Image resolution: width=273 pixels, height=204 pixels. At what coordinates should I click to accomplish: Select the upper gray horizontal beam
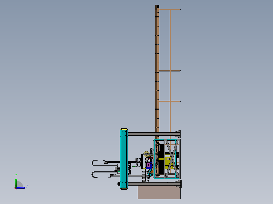154,134
